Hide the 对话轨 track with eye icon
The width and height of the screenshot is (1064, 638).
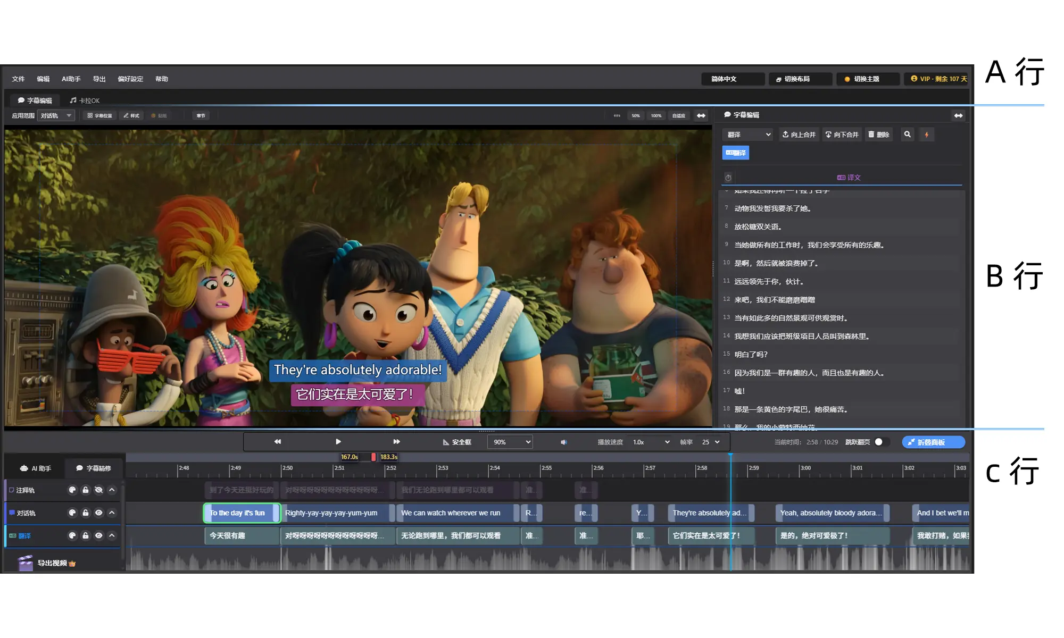98,513
